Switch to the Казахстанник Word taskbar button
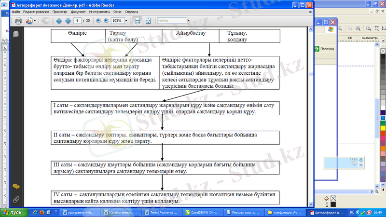The width and height of the screenshot is (386, 217). coord(121,213)
